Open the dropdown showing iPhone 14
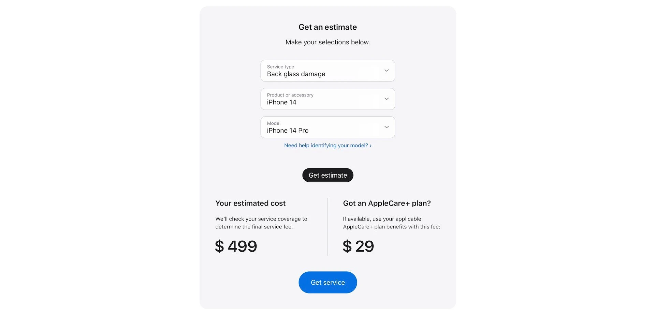The width and height of the screenshot is (655, 315). [328, 99]
